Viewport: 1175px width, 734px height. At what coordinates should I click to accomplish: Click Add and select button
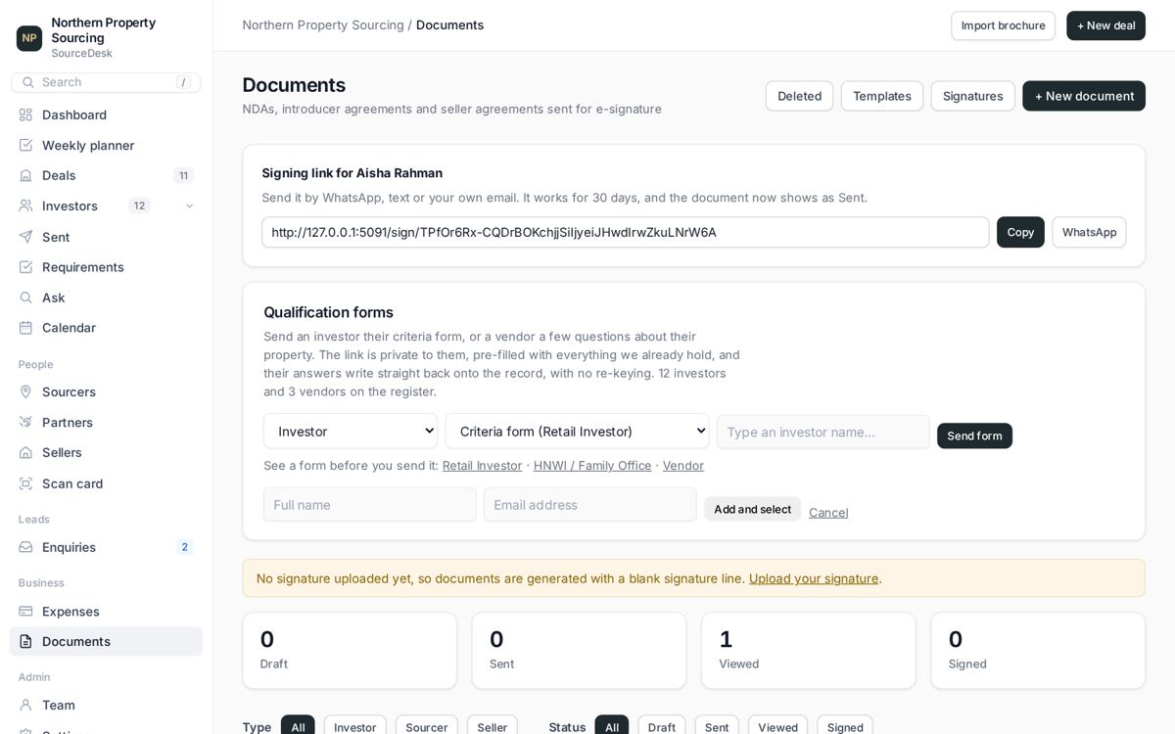[x=752, y=509]
